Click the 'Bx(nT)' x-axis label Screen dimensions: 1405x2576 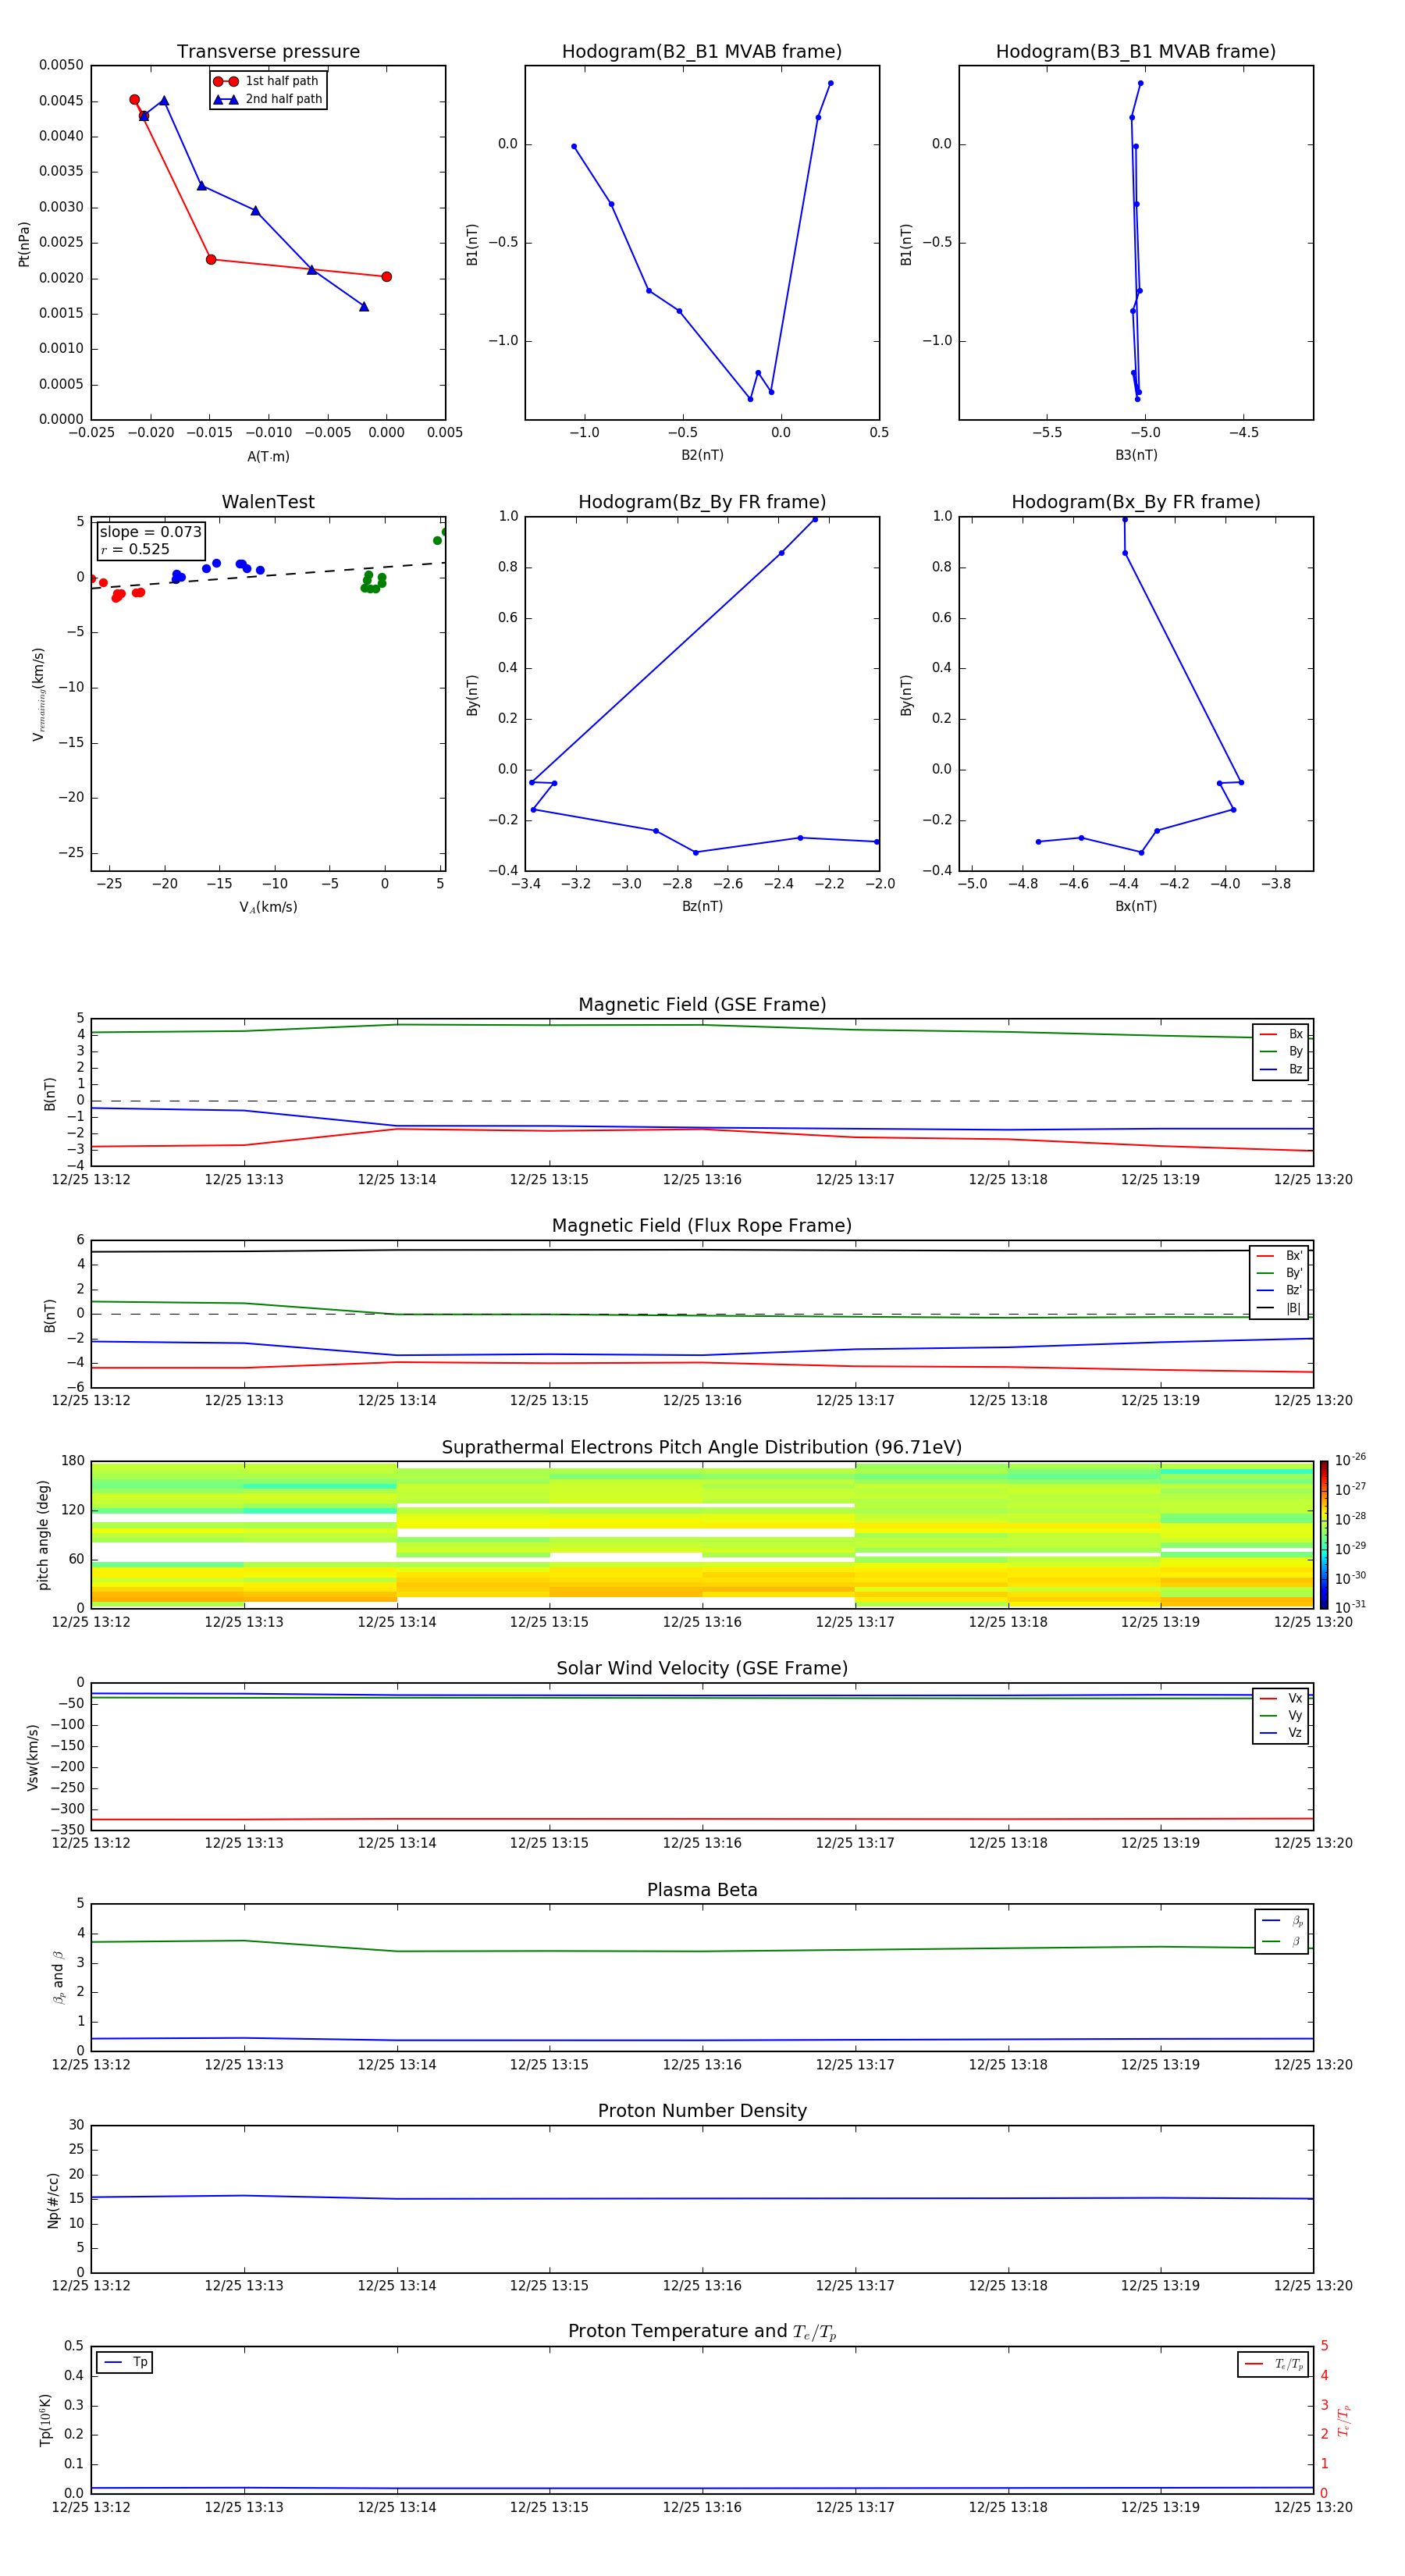click(x=1136, y=906)
